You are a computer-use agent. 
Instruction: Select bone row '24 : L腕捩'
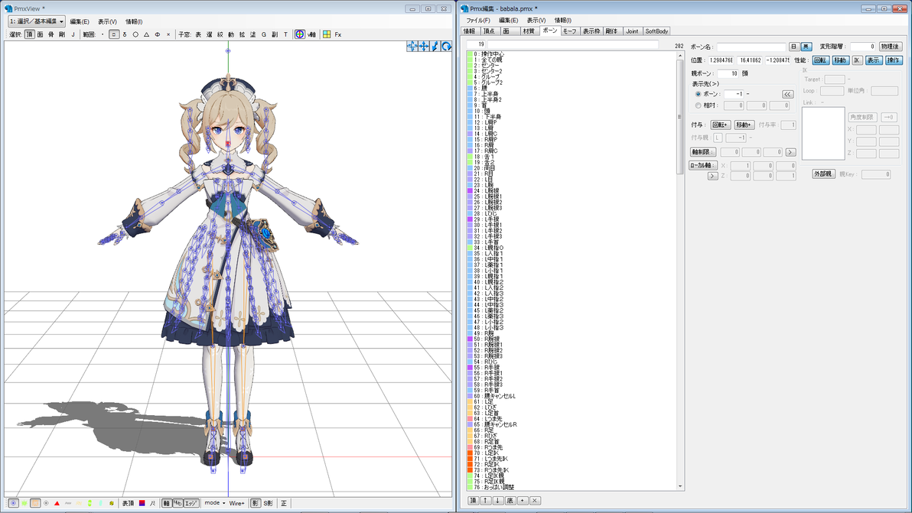pos(571,190)
